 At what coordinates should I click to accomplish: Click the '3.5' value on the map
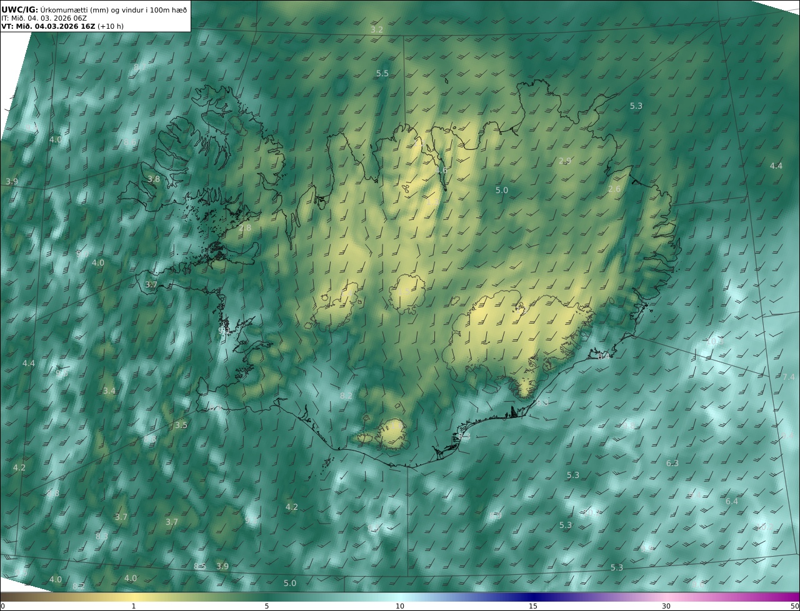[x=181, y=425]
